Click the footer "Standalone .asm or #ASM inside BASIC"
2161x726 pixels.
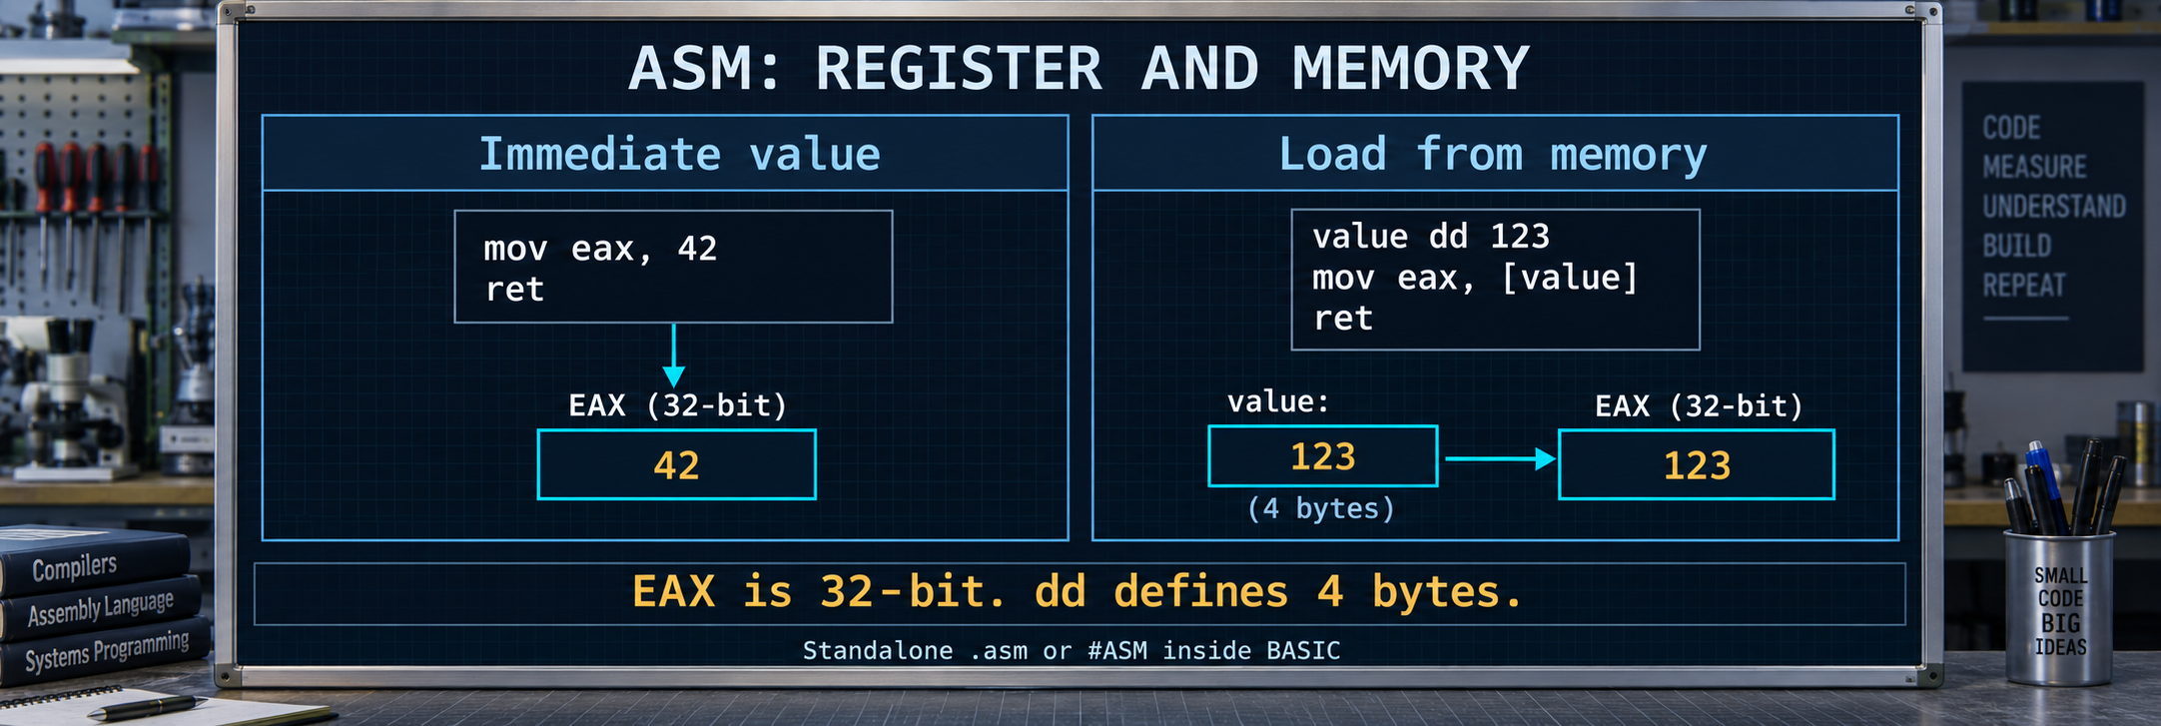pyautogui.click(x=1072, y=651)
